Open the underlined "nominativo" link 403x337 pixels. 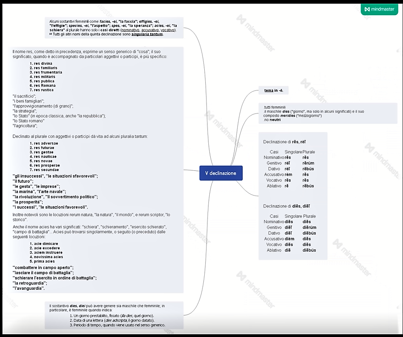[130, 30]
